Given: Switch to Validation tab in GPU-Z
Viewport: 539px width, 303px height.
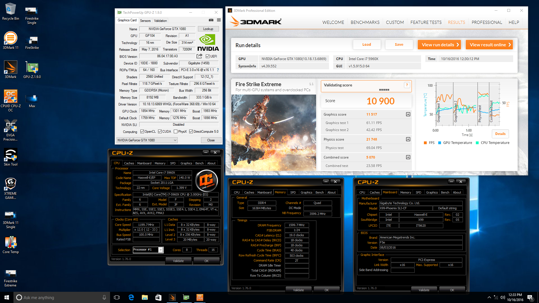Looking at the screenshot, I should (160, 21).
